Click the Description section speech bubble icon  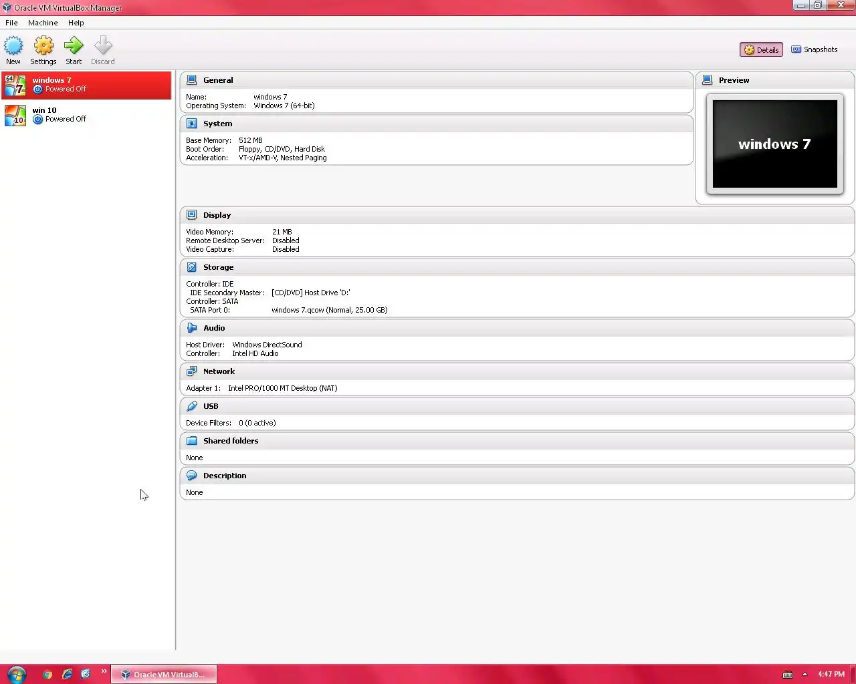point(192,476)
